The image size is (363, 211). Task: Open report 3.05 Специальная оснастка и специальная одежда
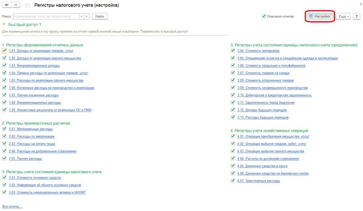click(288, 58)
